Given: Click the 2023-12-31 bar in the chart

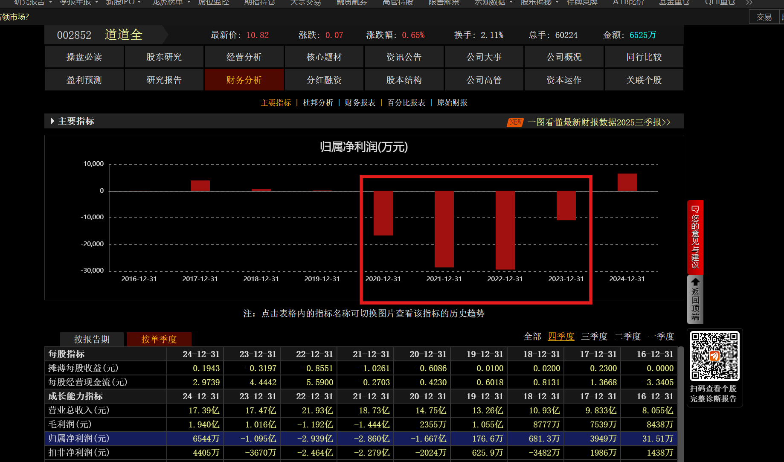Looking at the screenshot, I should (566, 206).
